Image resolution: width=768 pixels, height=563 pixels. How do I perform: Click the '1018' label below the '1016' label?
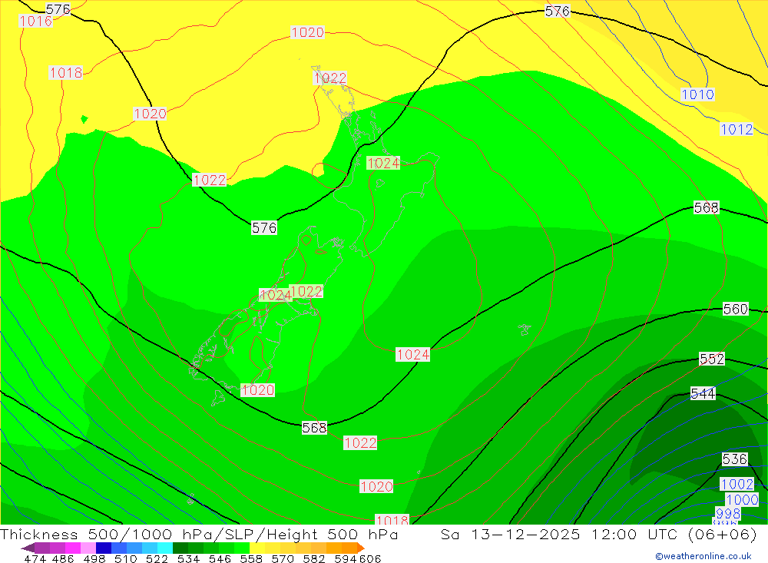[65, 72]
